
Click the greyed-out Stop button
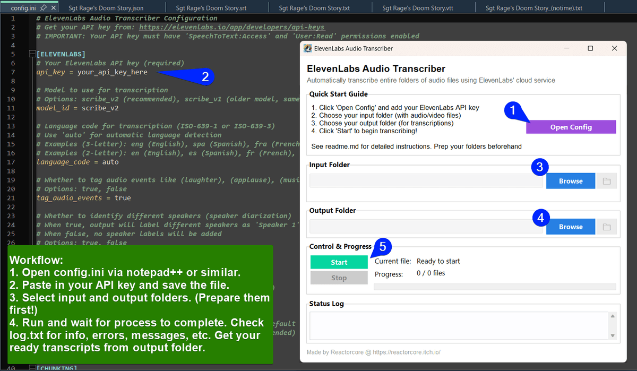[x=339, y=278]
